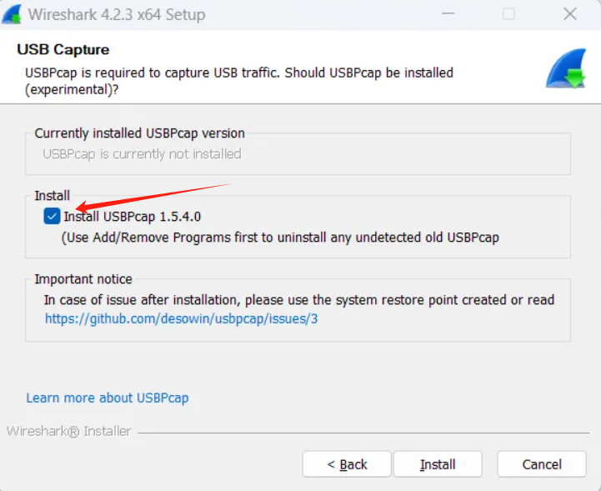Click the disabled maximize button

[x=508, y=14]
